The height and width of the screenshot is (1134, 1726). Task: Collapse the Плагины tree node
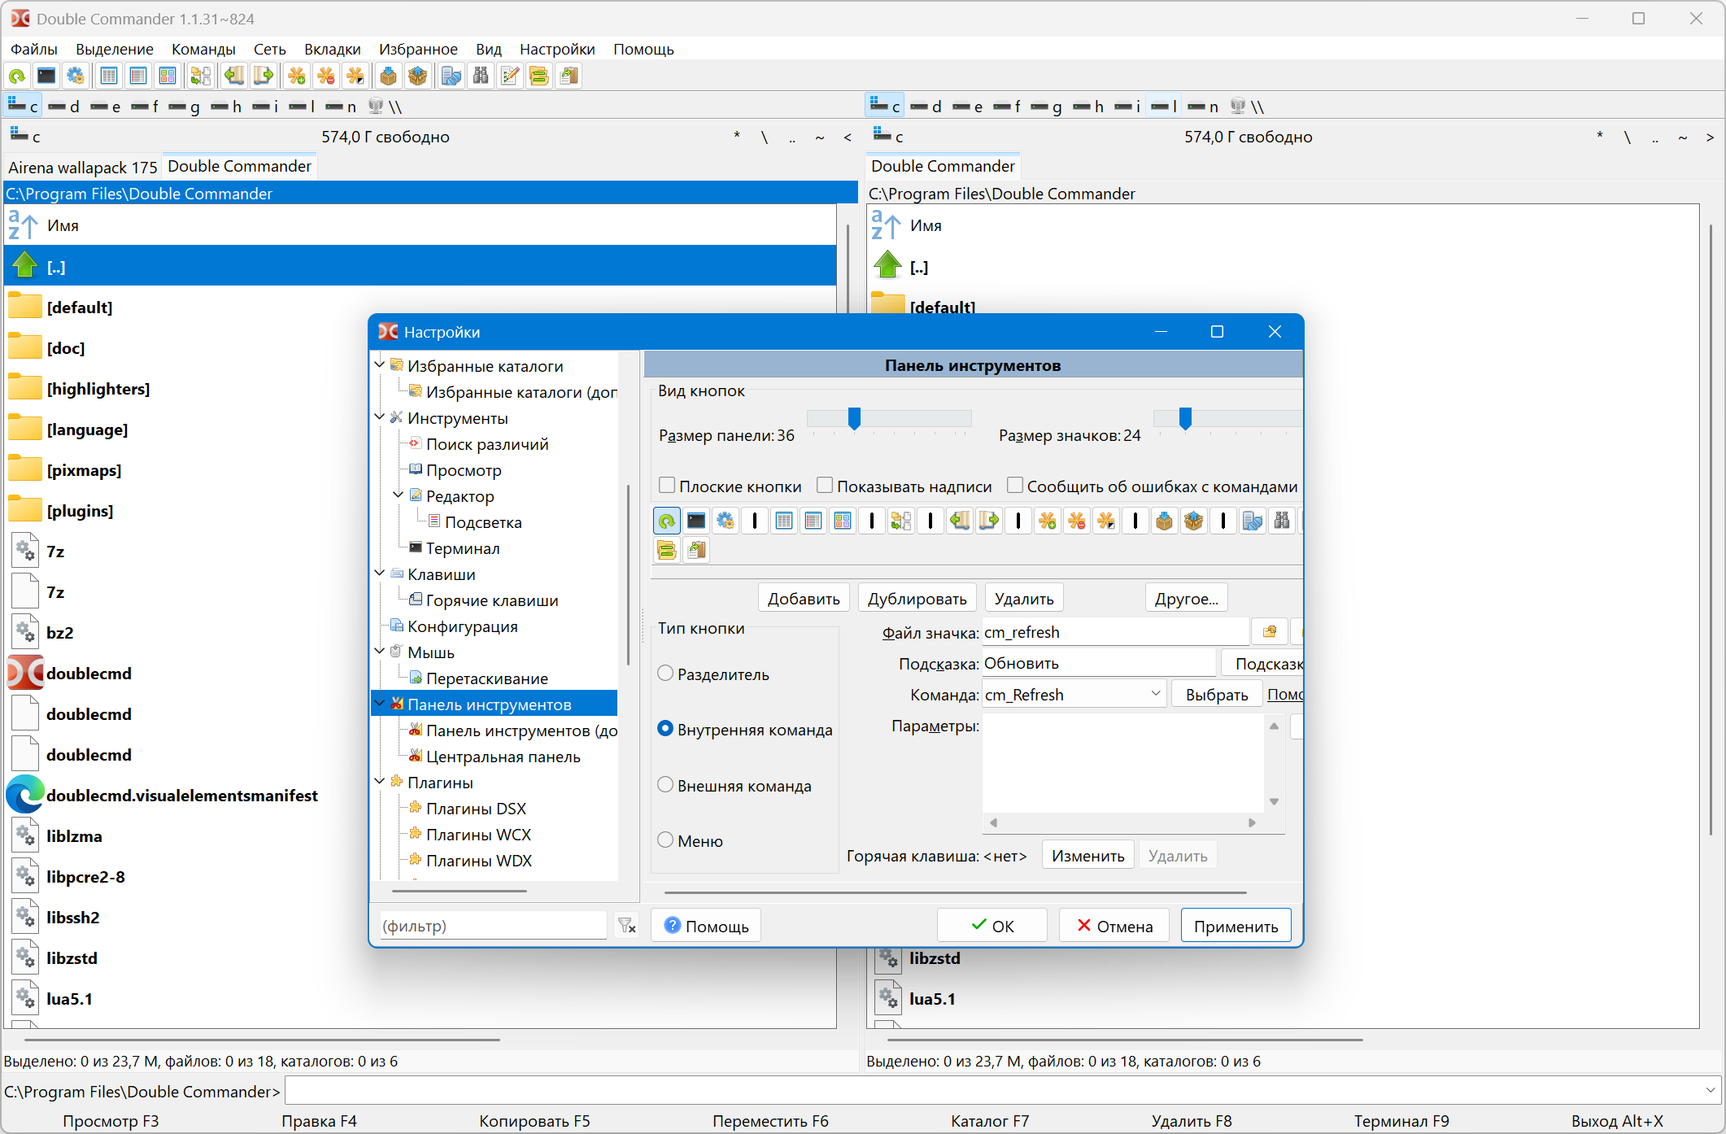380,782
